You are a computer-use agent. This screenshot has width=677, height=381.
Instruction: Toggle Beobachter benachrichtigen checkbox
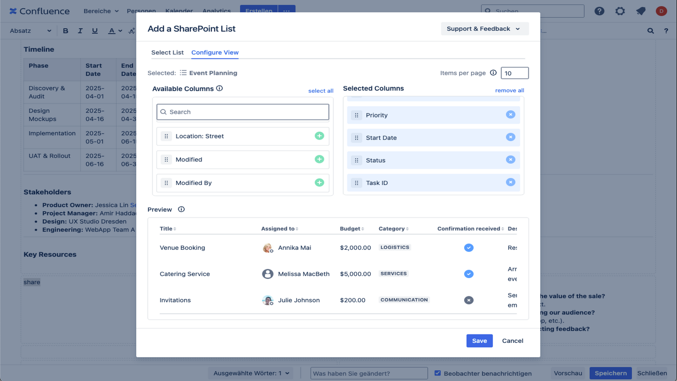tap(438, 373)
